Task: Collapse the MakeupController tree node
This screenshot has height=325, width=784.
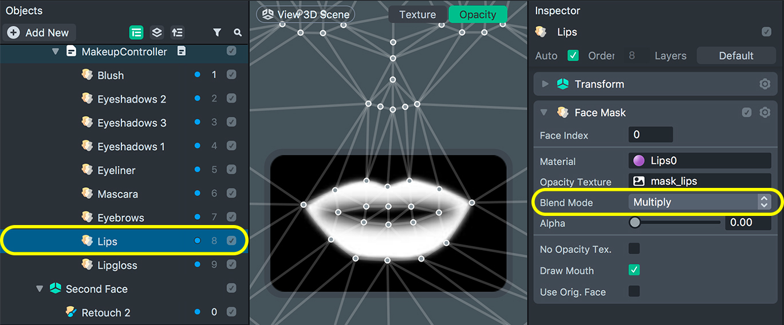Action: point(56,51)
